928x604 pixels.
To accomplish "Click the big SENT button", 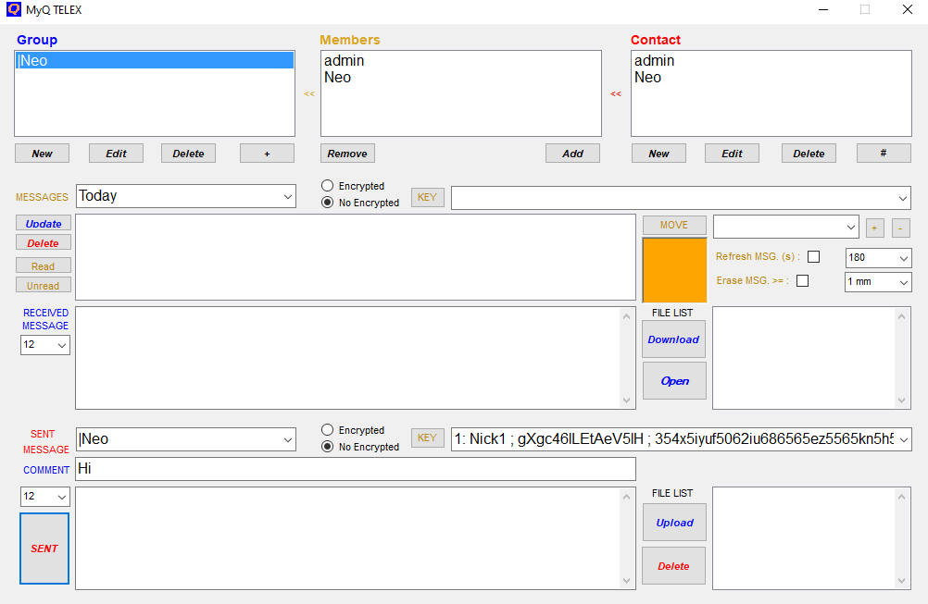I will (44, 549).
